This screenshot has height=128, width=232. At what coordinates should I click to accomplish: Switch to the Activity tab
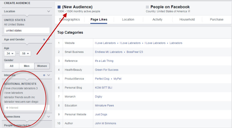[x=157, y=19]
